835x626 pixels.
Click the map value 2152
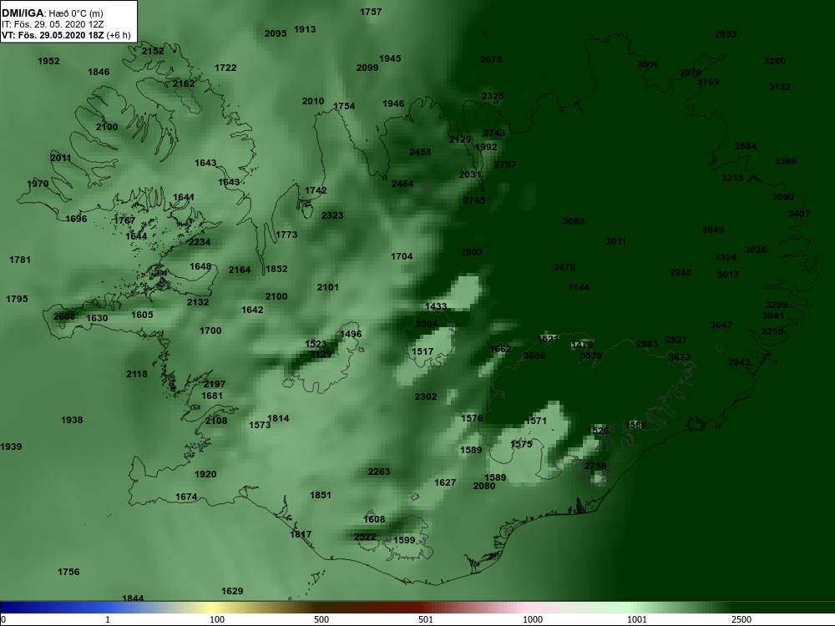(153, 51)
